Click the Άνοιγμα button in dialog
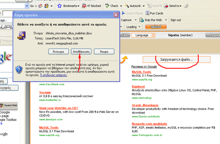 [59, 52]
